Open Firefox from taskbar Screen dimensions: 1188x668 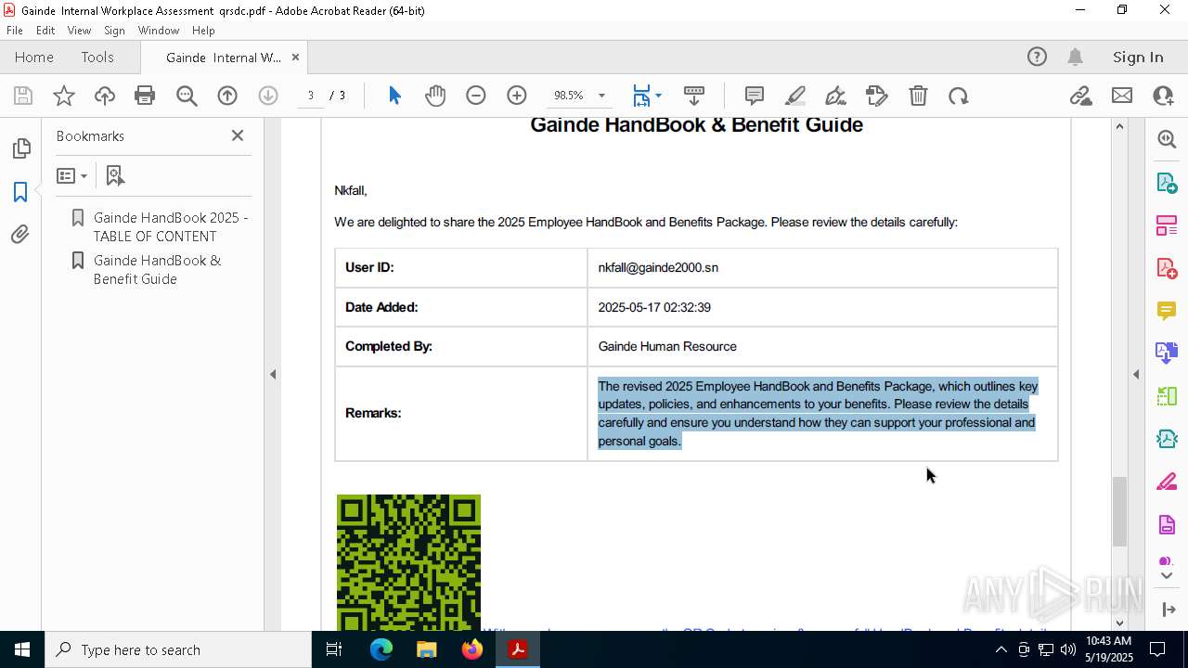coord(472,649)
